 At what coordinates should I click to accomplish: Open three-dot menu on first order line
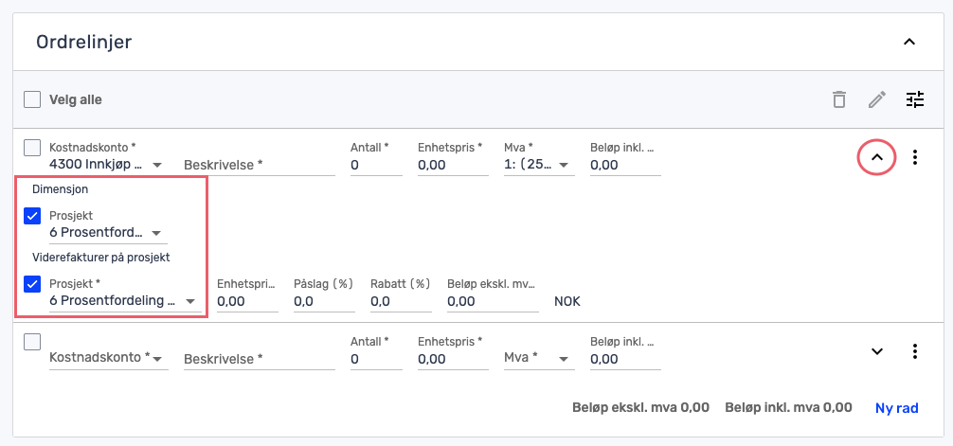[915, 157]
